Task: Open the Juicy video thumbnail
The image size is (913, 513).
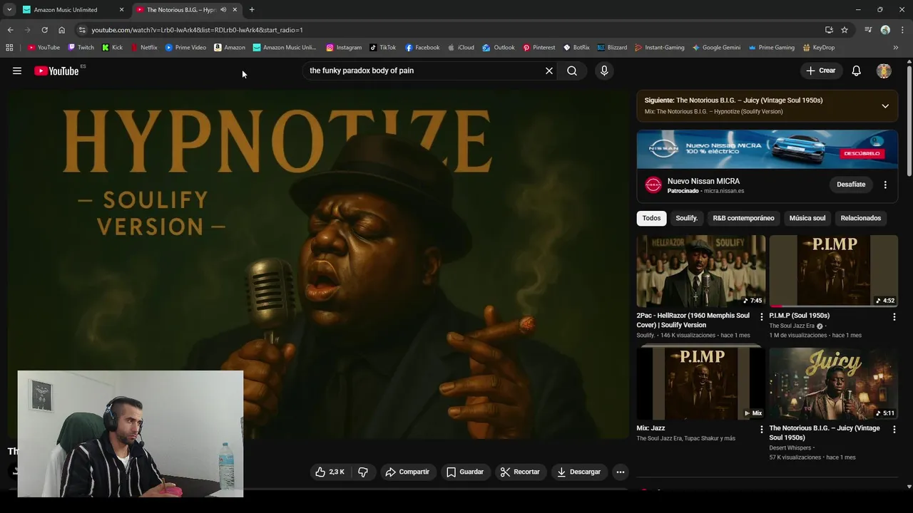Action: click(834, 384)
